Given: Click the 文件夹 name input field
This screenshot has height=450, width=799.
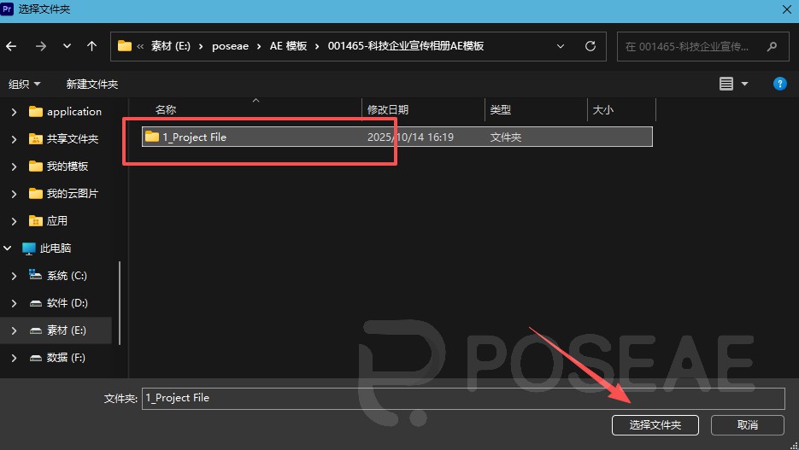Looking at the screenshot, I should (x=463, y=399).
